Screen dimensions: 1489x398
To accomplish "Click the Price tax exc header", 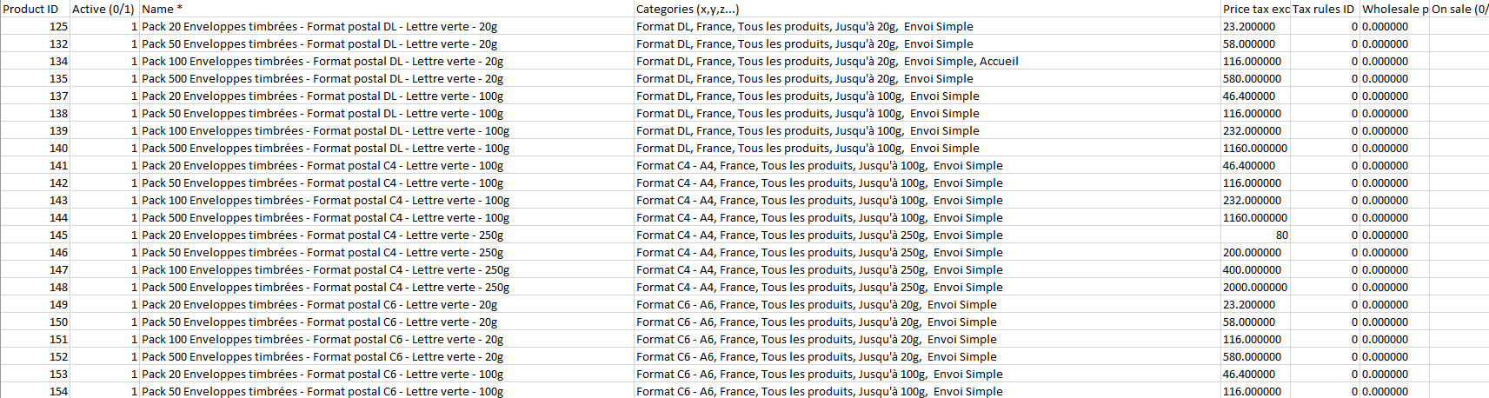I will pos(1255,9).
